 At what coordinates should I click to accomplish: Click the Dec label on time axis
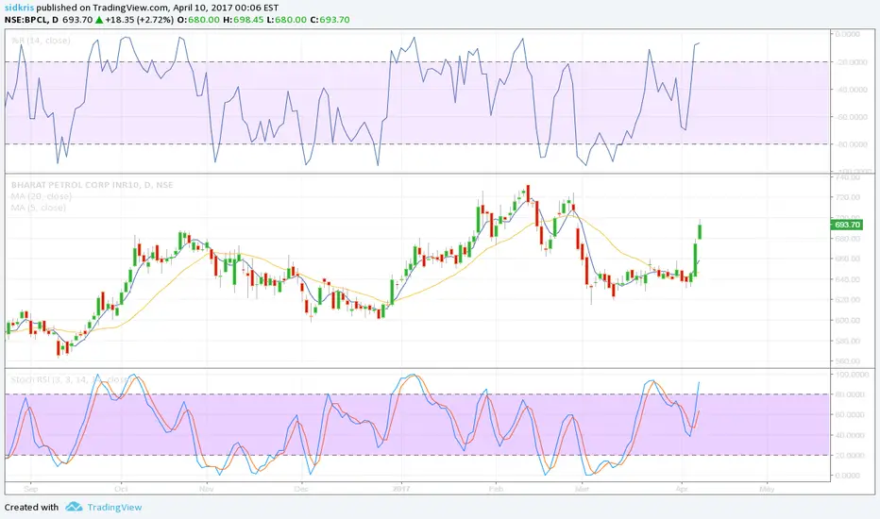(301, 489)
